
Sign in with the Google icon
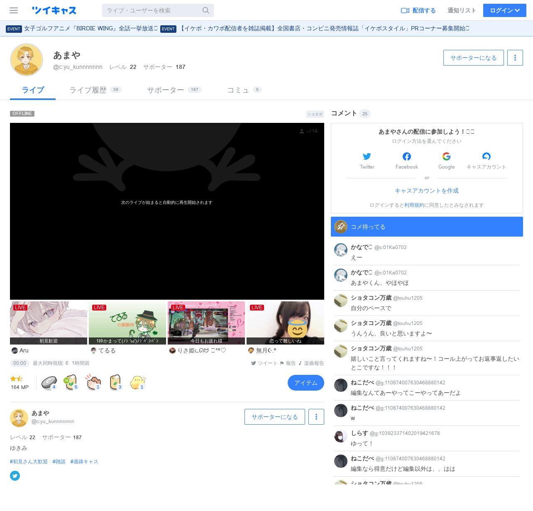[447, 156]
